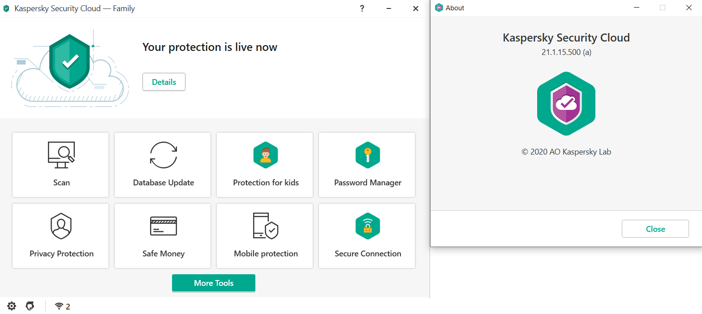Click the Safe Money credit card icon
The image size is (702, 314).
[x=164, y=226]
